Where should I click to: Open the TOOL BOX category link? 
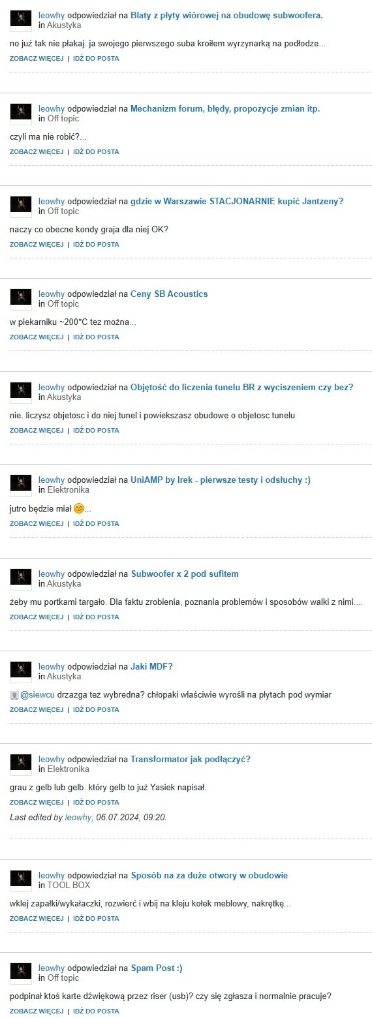[x=69, y=885]
